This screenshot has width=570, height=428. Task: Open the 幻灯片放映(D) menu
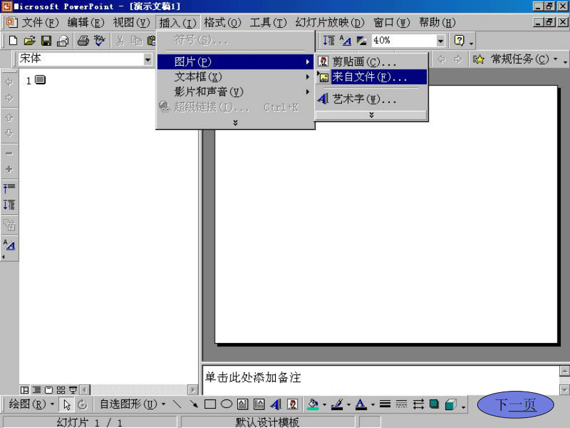pos(329,23)
